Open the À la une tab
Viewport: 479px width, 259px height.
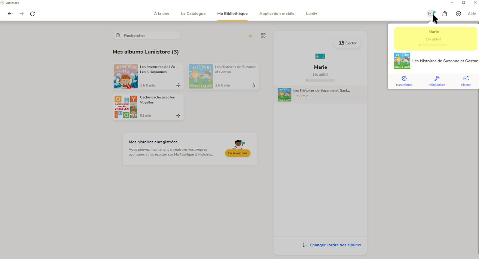click(x=161, y=13)
